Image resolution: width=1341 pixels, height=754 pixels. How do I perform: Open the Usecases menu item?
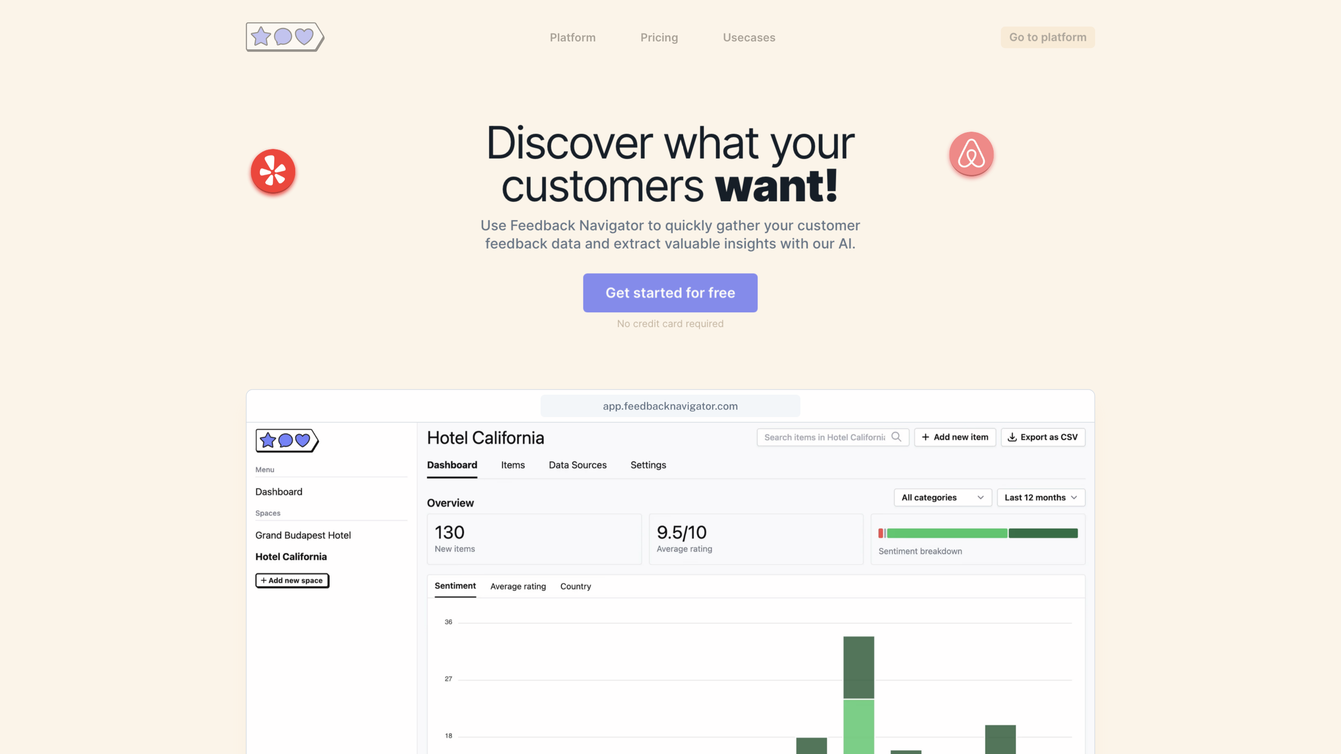749,37
